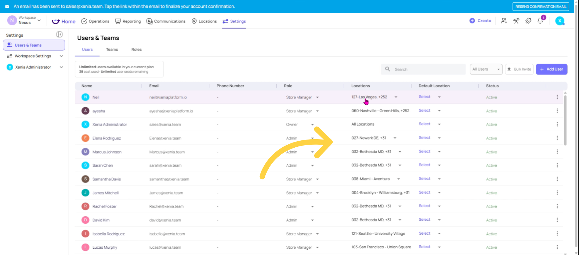Click the email envelope icon in banner
Screen dimensions: 579x255
tap(7, 6)
